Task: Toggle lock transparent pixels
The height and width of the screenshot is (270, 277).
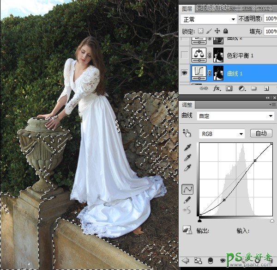Action: (200, 31)
